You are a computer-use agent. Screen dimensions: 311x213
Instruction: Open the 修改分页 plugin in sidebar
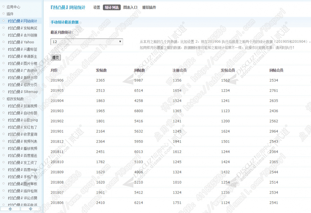(x=23, y=84)
